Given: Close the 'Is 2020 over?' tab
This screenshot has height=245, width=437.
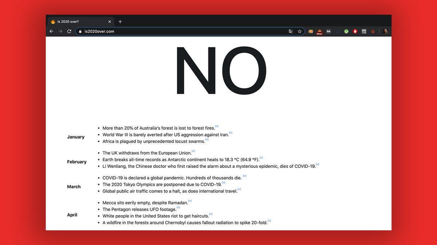Looking at the screenshot, I should tap(110, 22).
